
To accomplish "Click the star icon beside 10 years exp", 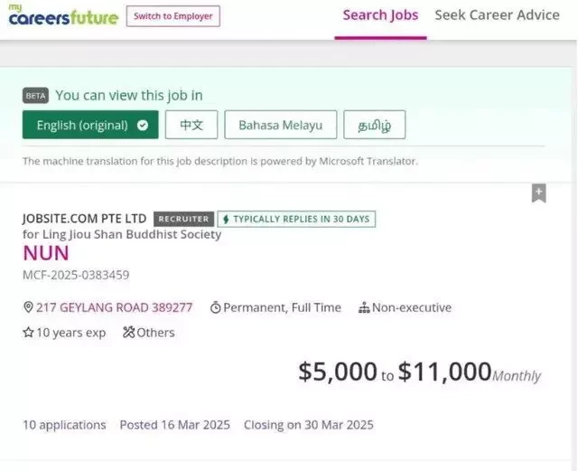I will [x=28, y=332].
